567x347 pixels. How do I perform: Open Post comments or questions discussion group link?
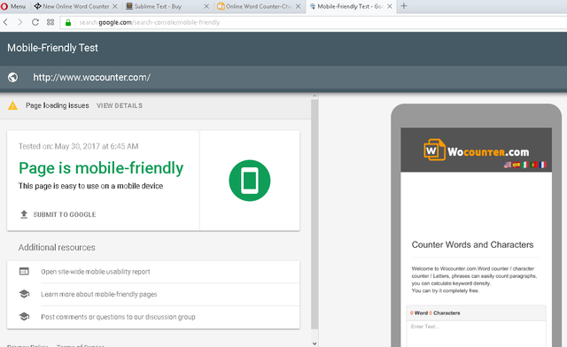[x=118, y=317]
